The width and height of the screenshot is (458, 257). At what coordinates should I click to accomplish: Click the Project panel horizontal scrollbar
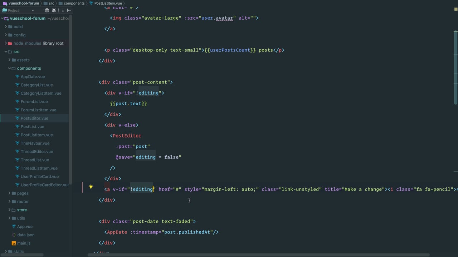click(22, 255)
